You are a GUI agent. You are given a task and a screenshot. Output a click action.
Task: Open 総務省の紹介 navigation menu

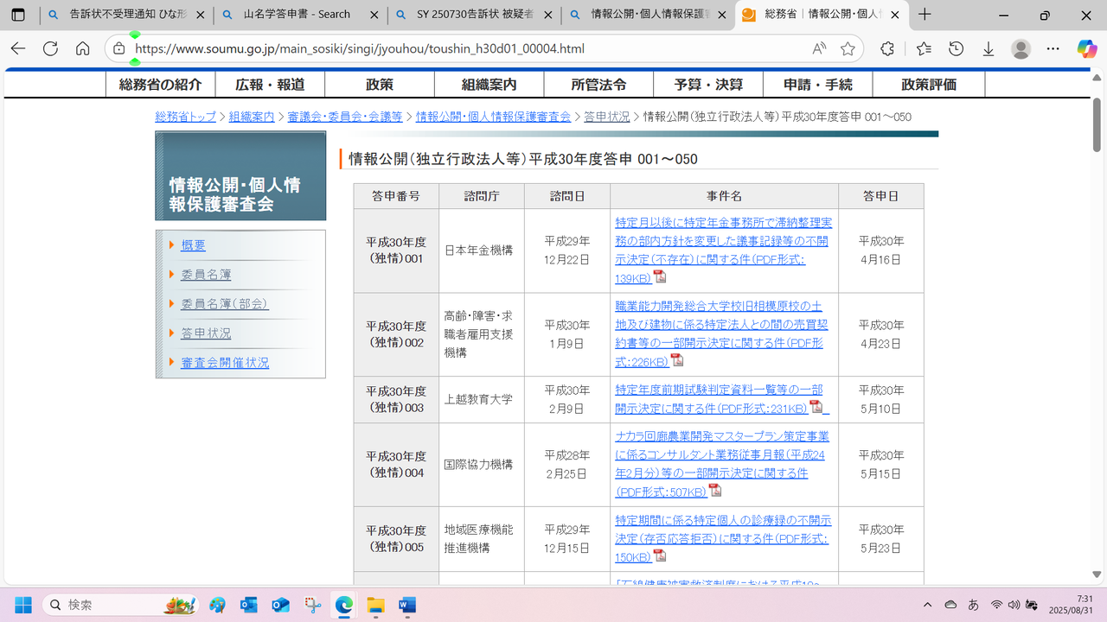(160, 84)
